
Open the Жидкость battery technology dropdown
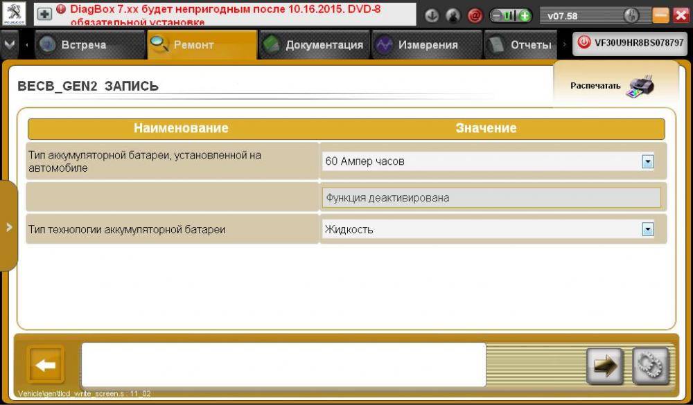coord(647,229)
